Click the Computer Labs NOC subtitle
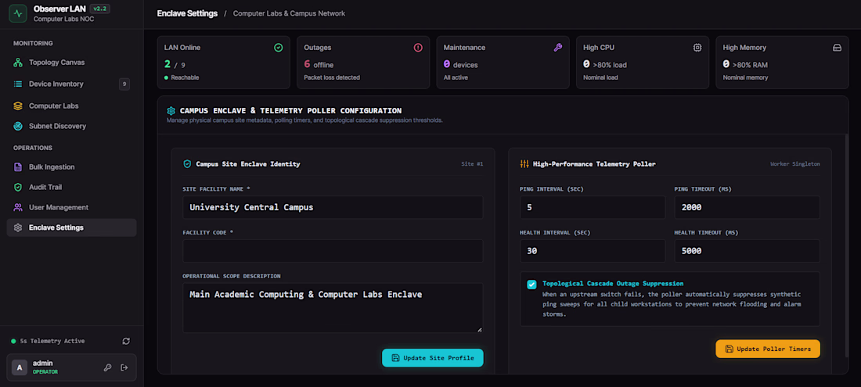Screen dimensions: 861x387 [63, 20]
